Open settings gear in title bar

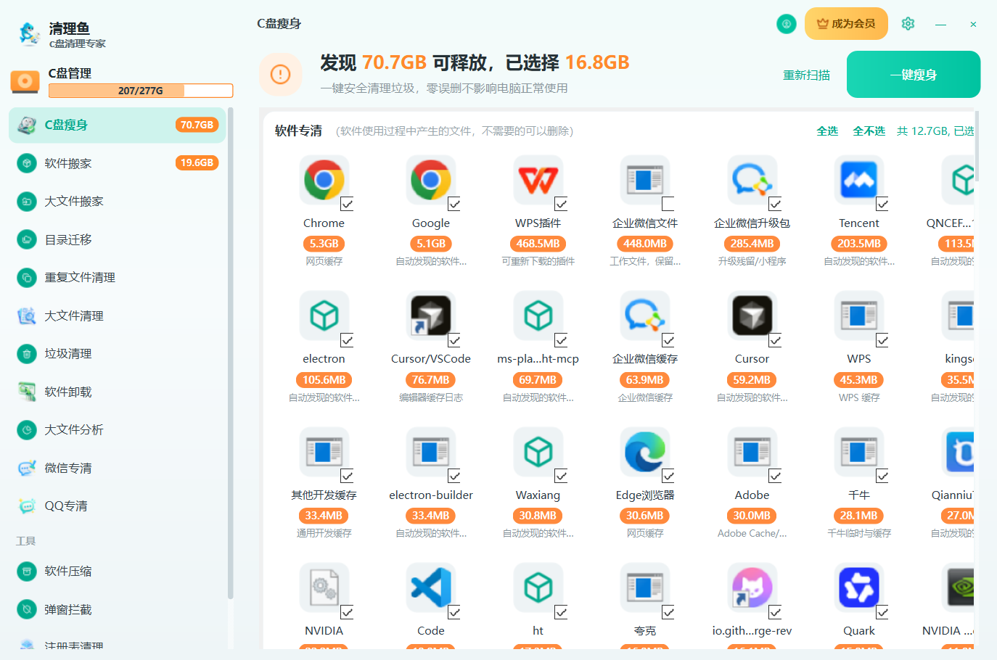point(908,24)
